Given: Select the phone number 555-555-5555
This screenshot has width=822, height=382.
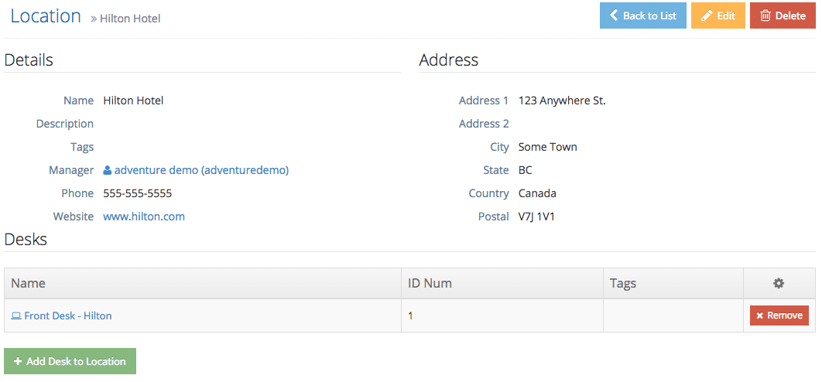Looking at the screenshot, I should [137, 193].
